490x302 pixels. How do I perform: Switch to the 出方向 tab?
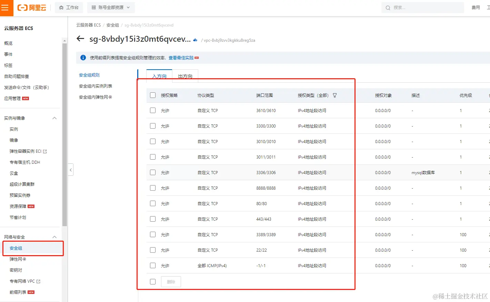point(185,76)
